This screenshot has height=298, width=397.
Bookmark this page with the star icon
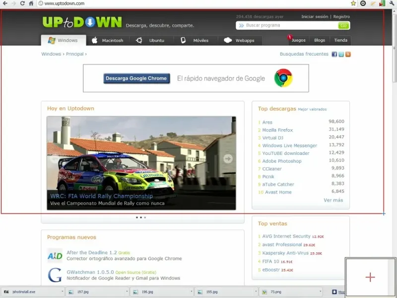[353, 3]
